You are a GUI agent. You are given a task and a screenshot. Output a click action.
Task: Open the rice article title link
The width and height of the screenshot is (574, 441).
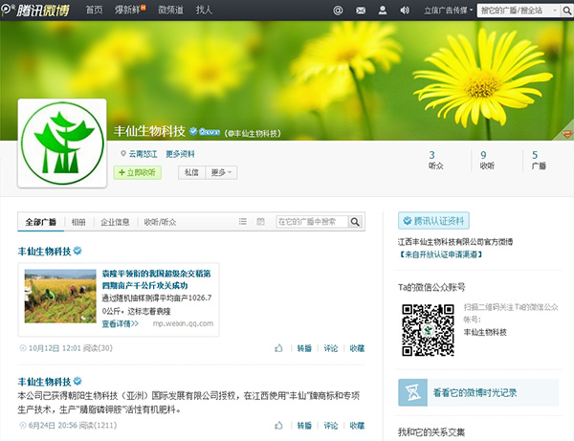click(x=156, y=279)
